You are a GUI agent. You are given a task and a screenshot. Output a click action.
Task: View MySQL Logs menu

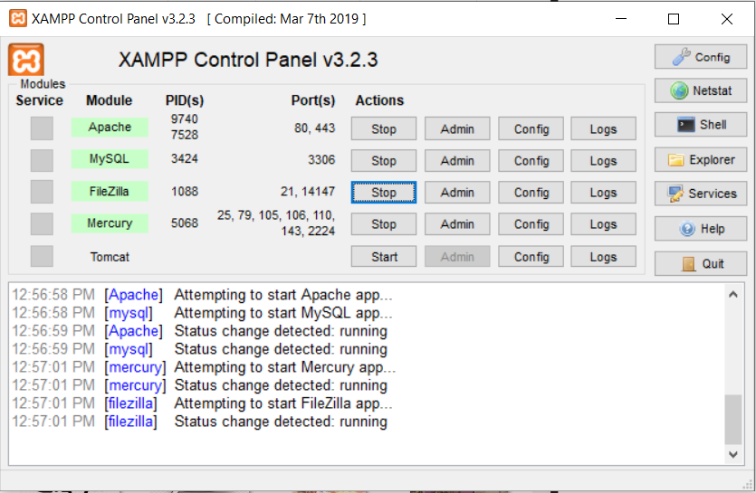603,160
